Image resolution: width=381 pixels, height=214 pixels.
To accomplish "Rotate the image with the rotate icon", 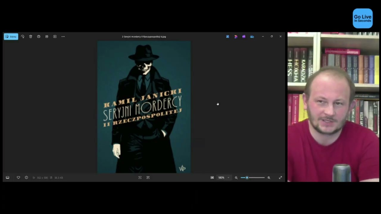I will pos(23,37).
